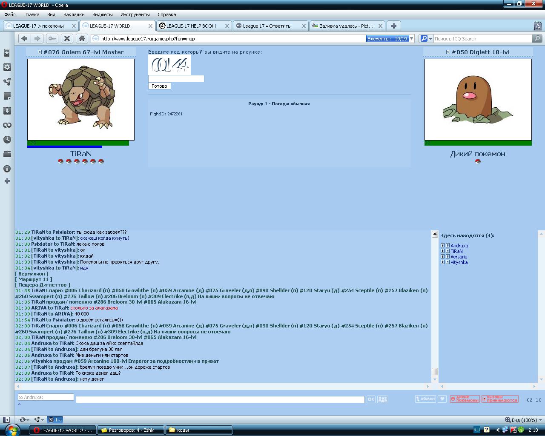Open the closed tabs trash icon
Screen dimensions: 545x436
[537, 26]
